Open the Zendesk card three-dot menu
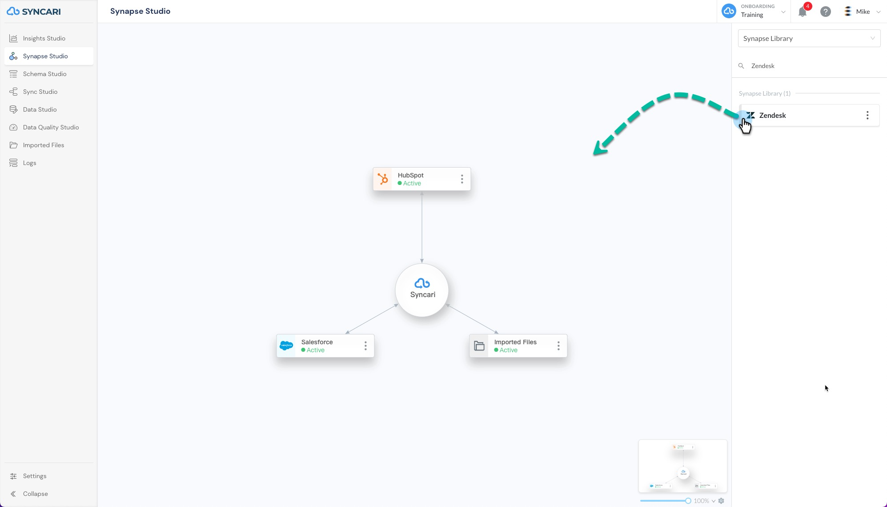 click(867, 115)
